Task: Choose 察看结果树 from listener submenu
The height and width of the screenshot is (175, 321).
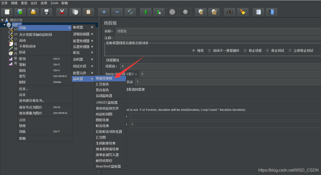Action: click(x=110, y=78)
